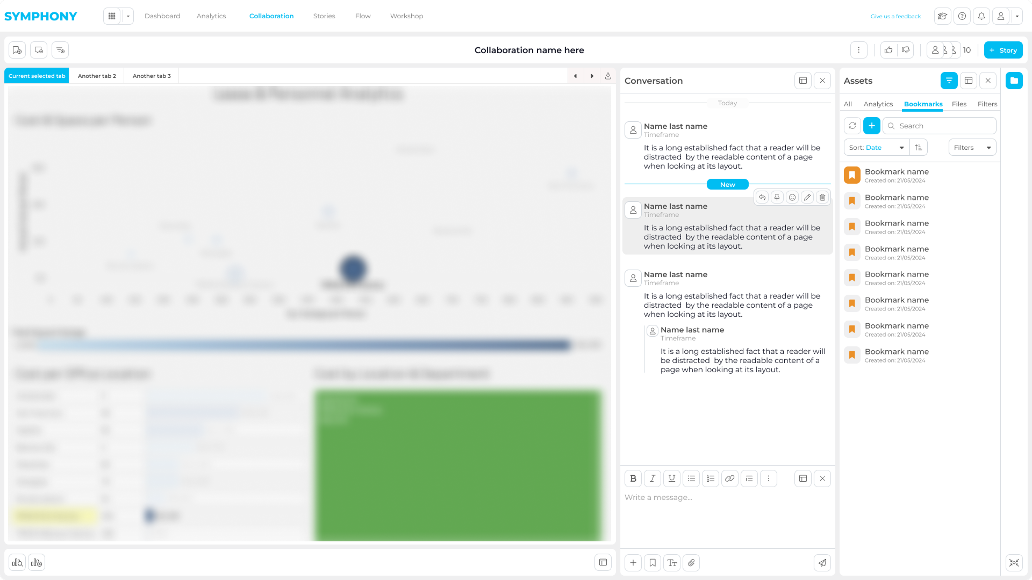This screenshot has width=1032, height=580.
Task: Click the reply arrow on the selected message
Action: (762, 197)
